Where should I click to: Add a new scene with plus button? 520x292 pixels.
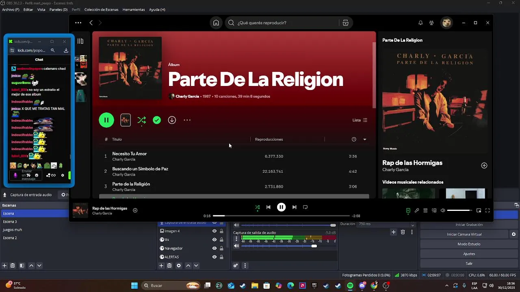click(4, 266)
